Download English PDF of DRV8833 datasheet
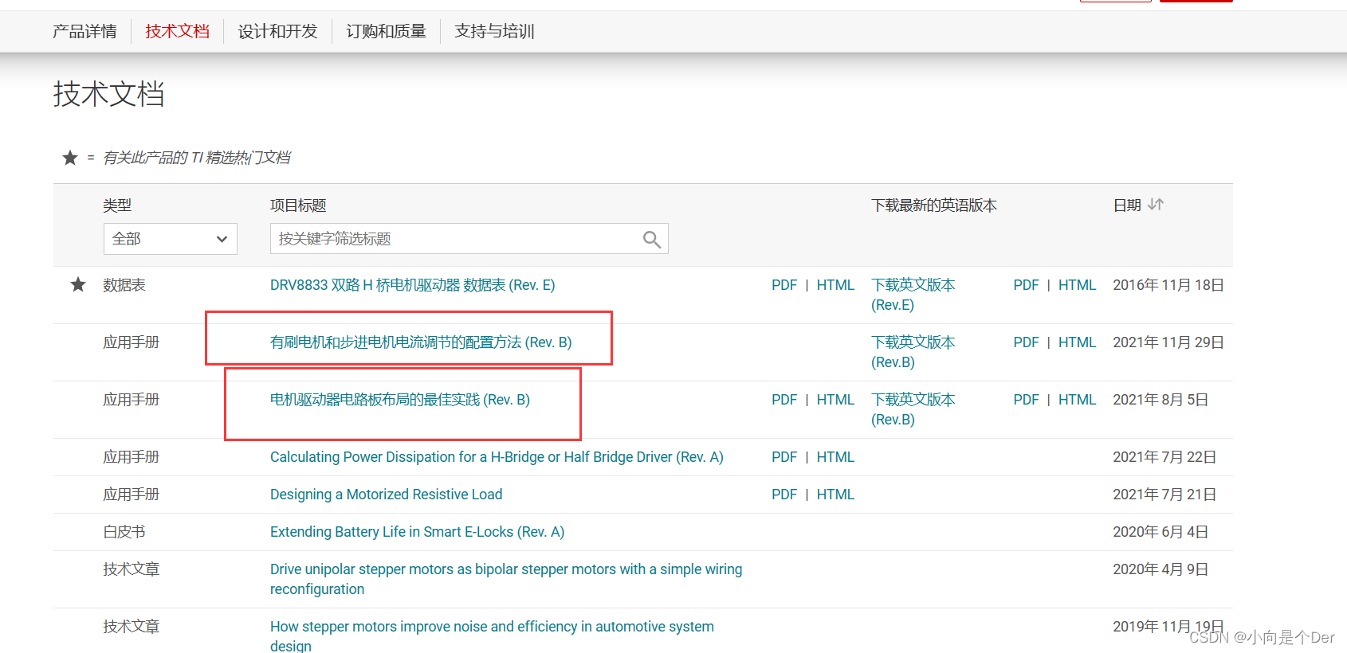This screenshot has width=1347, height=653. tap(1026, 285)
